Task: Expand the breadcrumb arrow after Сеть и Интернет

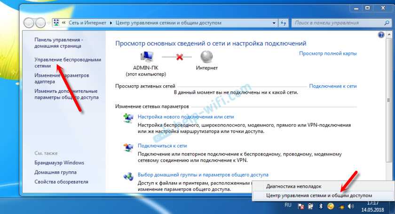Action: coord(111,23)
